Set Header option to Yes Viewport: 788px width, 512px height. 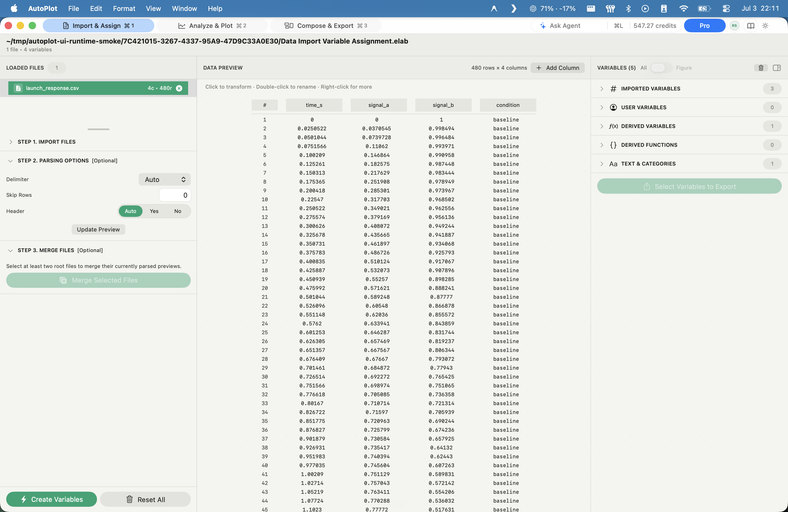pyautogui.click(x=154, y=211)
